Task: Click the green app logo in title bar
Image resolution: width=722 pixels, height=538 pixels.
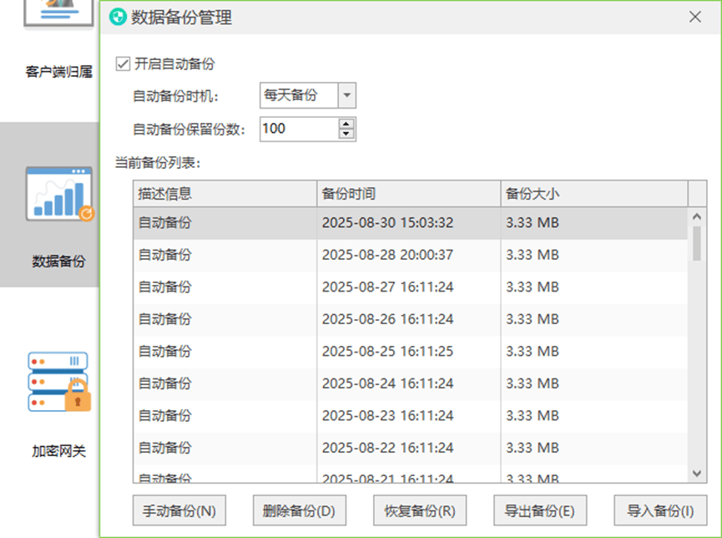Action: (x=119, y=17)
